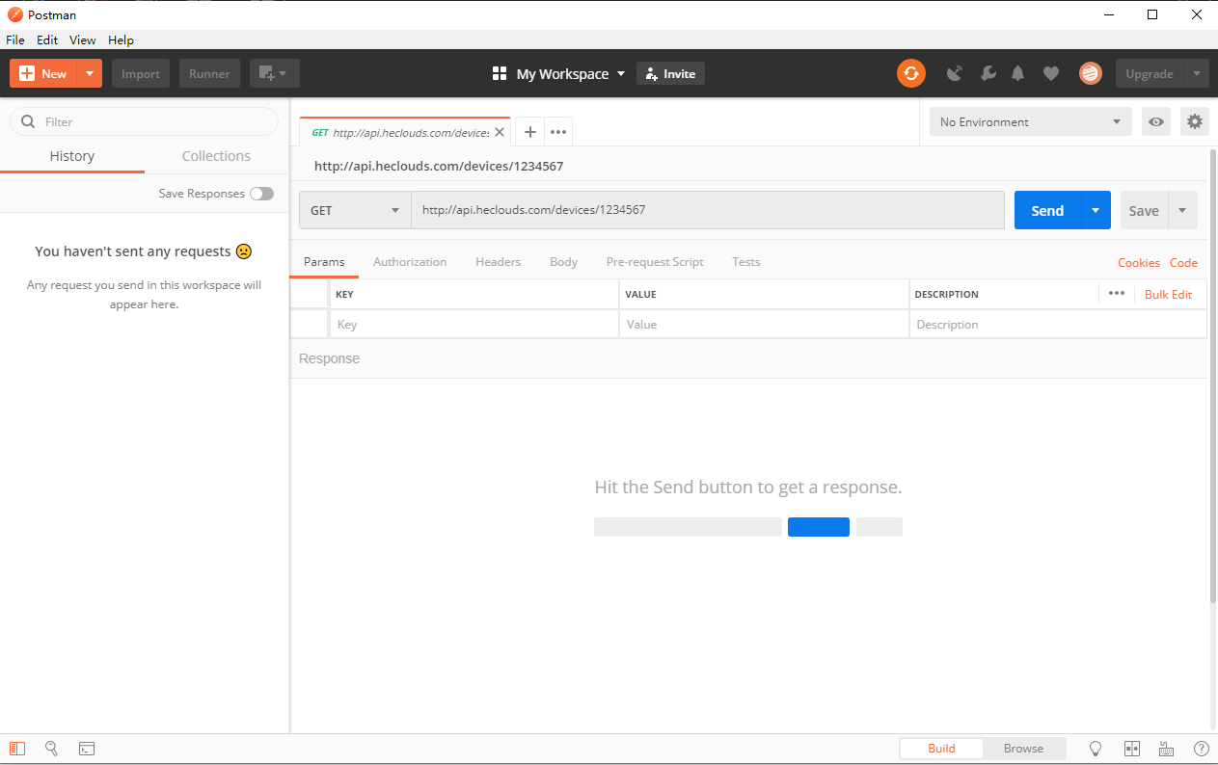Screen dimensions: 1218x765
Task: Switch to Build mode
Action: tap(941, 749)
